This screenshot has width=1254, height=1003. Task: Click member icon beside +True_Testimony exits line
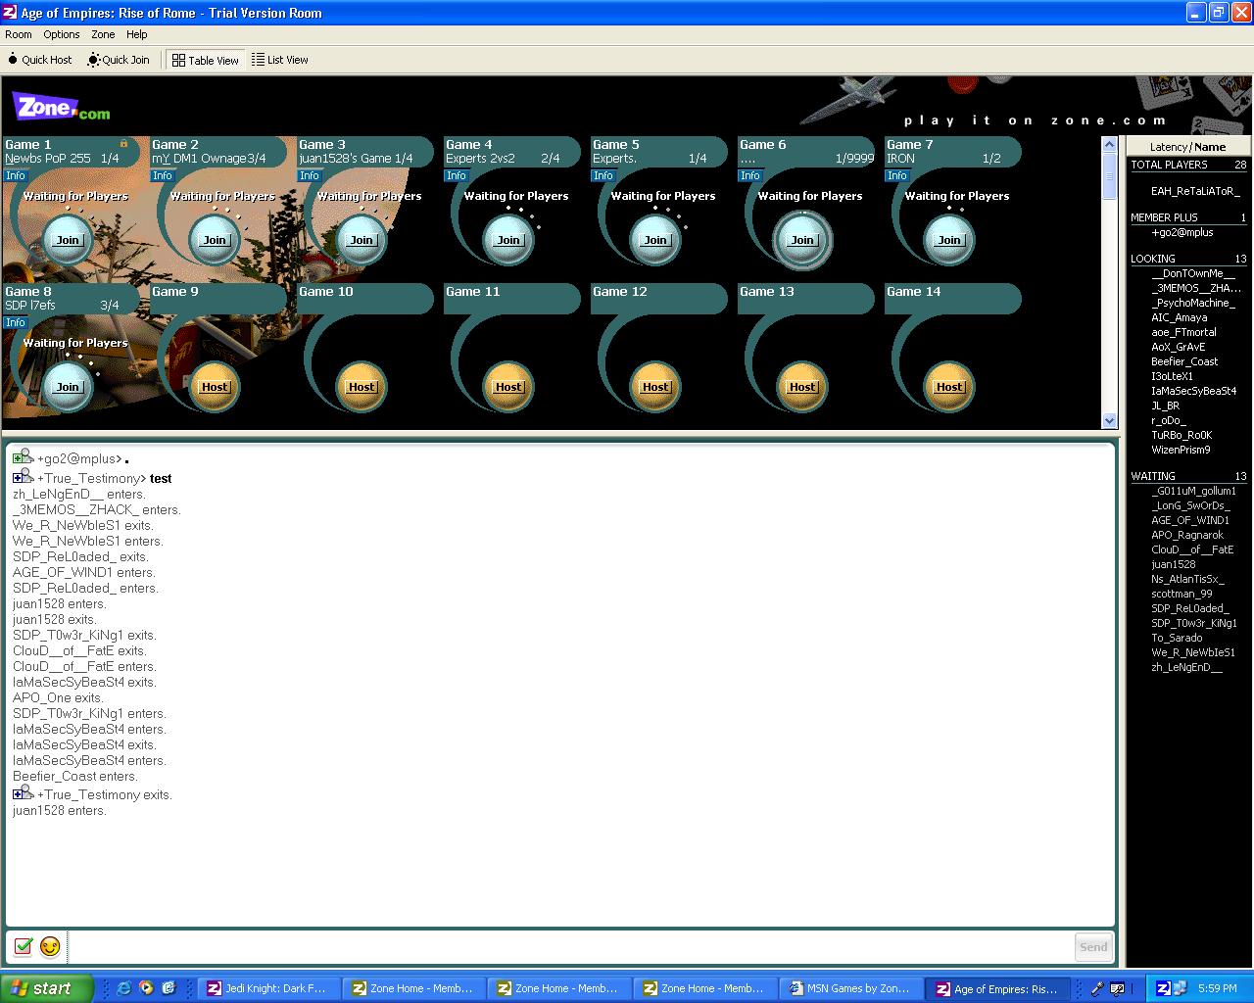(x=24, y=793)
